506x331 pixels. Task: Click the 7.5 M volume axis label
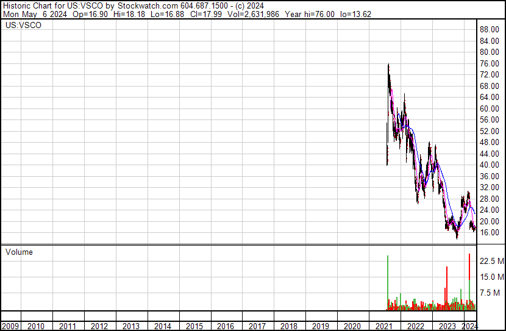coord(490,293)
